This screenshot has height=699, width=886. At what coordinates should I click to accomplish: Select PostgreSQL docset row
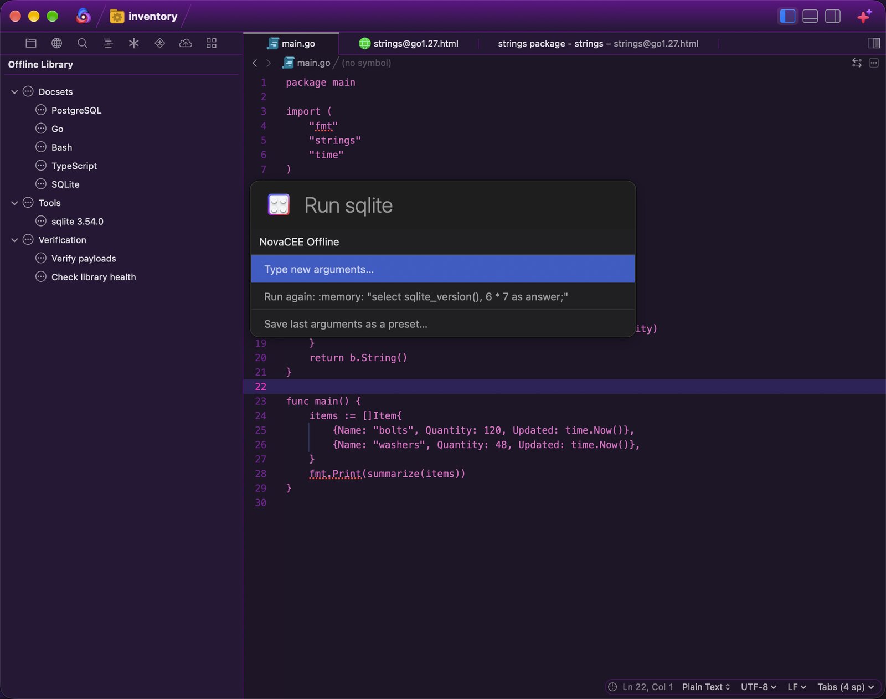tap(122, 110)
